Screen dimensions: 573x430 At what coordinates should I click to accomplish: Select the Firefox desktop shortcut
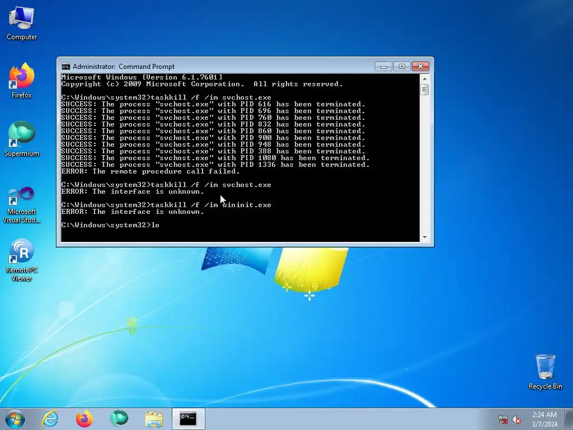(22, 81)
